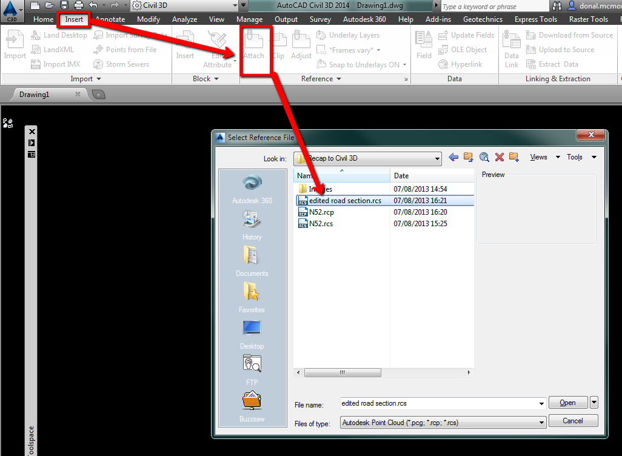Open Underlay Layers tool
The image size is (622, 456).
tap(348, 35)
